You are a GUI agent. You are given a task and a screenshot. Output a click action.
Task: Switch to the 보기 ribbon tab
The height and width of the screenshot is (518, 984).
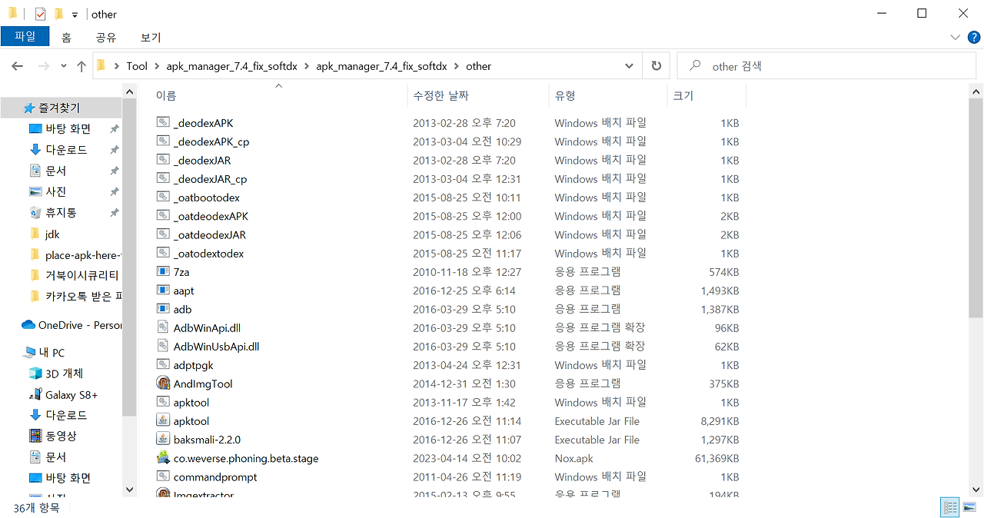click(151, 37)
